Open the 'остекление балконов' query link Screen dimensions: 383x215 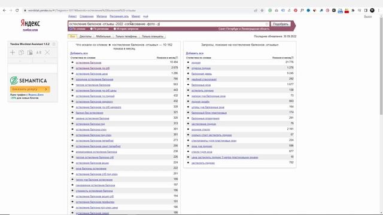(89, 63)
